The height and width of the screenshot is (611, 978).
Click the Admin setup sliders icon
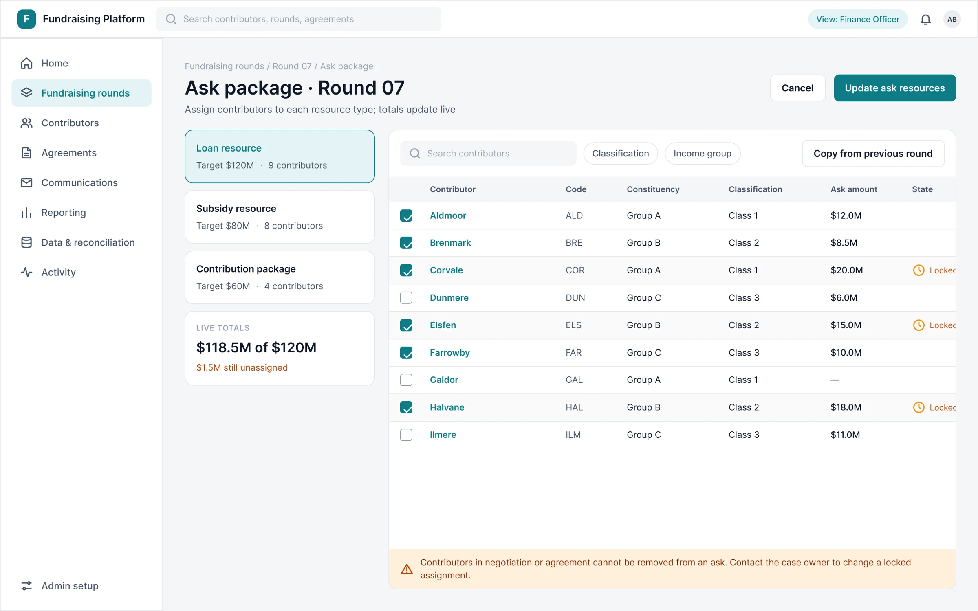tap(26, 586)
